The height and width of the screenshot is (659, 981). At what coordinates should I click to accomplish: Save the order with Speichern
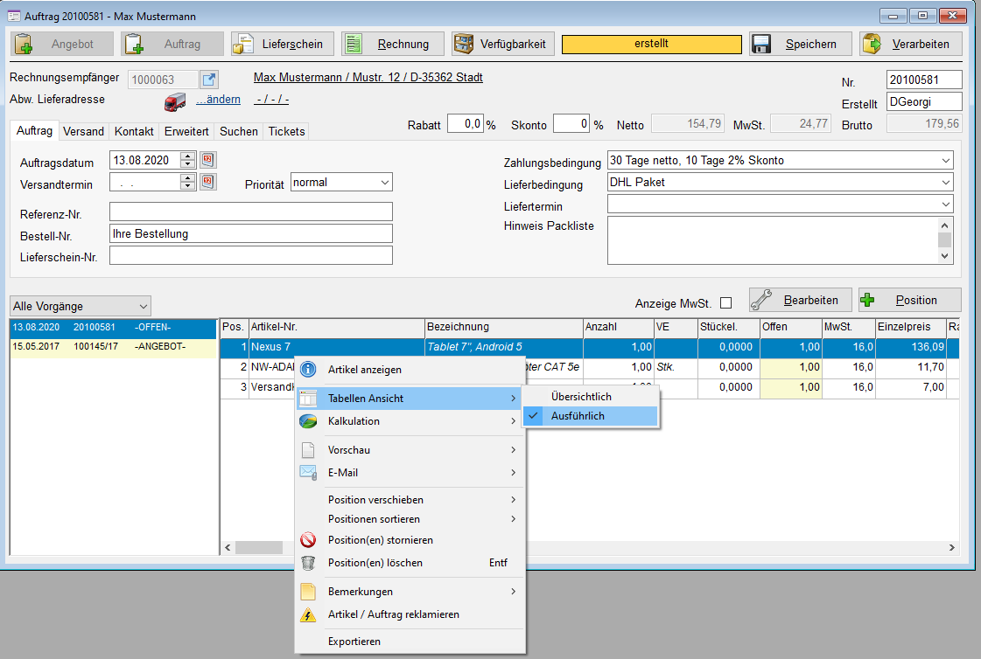[800, 44]
